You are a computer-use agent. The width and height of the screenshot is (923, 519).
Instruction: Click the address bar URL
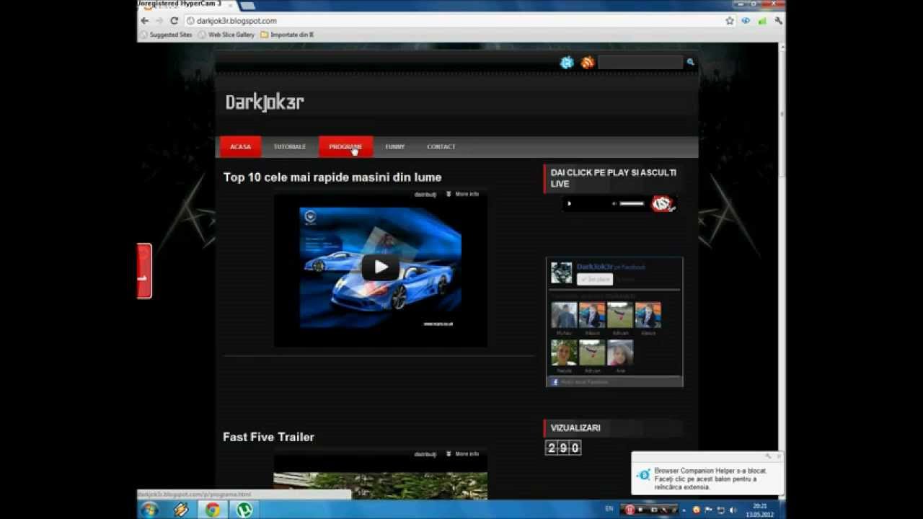point(237,21)
